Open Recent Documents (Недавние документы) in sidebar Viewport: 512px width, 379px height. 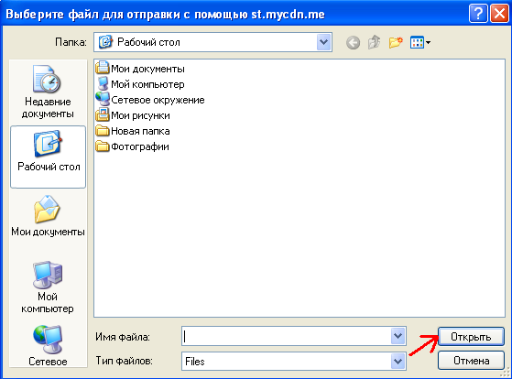(48, 92)
